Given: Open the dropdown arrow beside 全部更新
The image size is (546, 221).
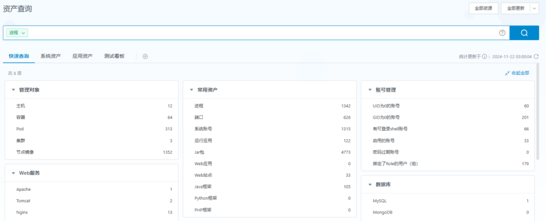Looking at the screenshot, I should (535, 9).
